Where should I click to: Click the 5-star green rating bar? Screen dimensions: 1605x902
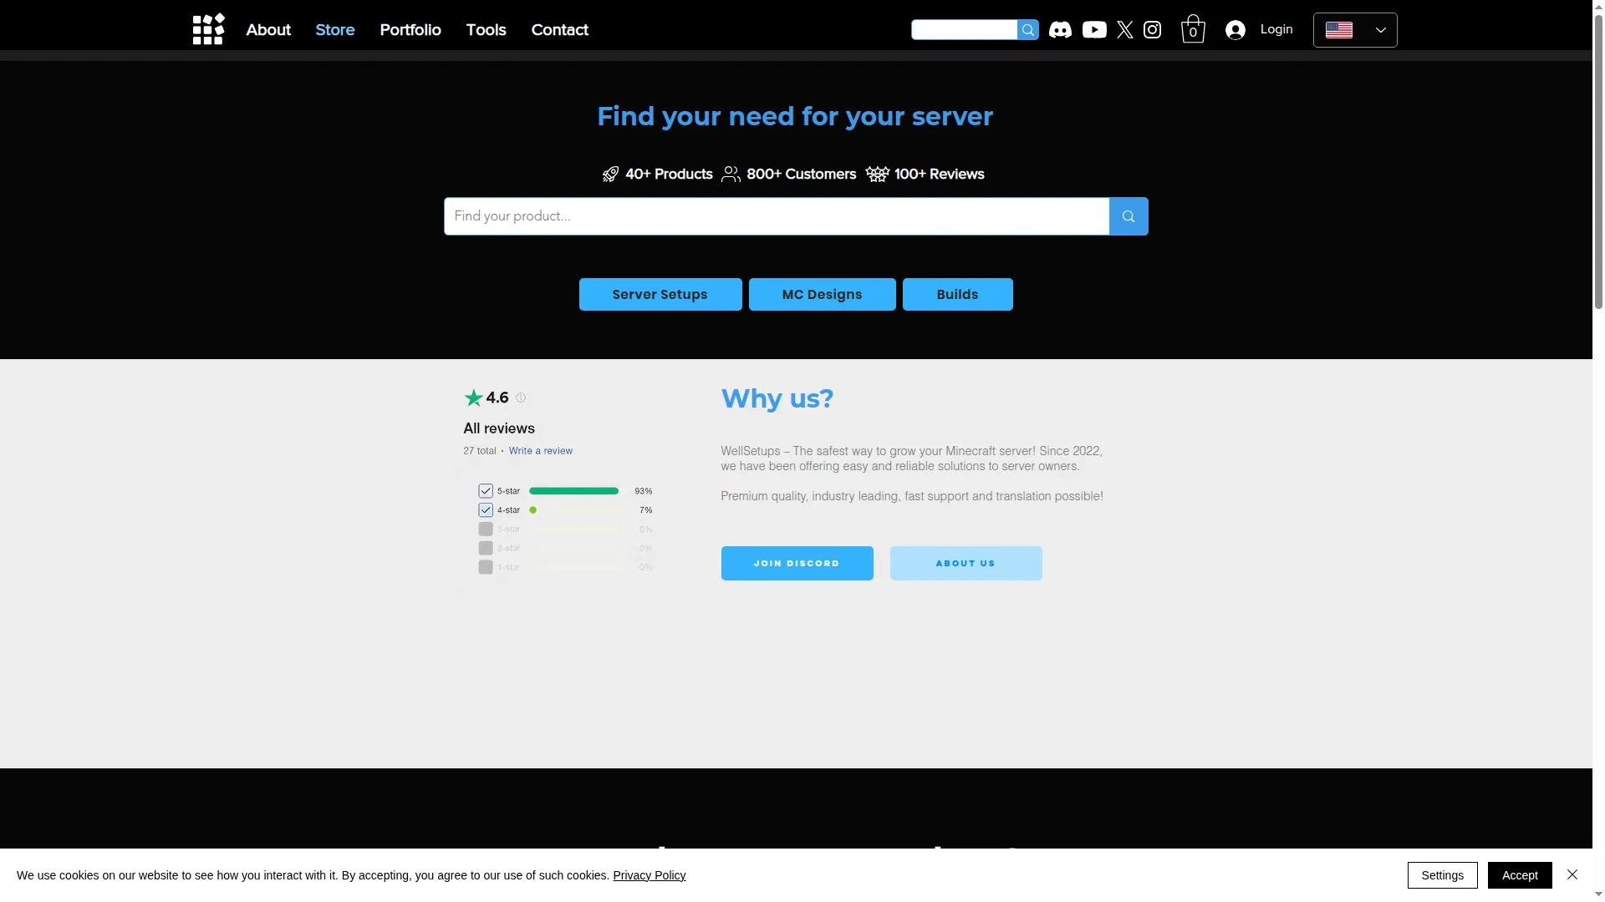[574, 491]
